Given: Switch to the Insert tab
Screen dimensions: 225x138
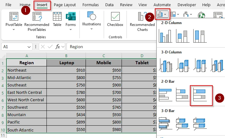Looking at the screenshot, I should (x=42, y=5).
